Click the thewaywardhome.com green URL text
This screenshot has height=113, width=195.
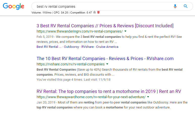pos(91,97)
